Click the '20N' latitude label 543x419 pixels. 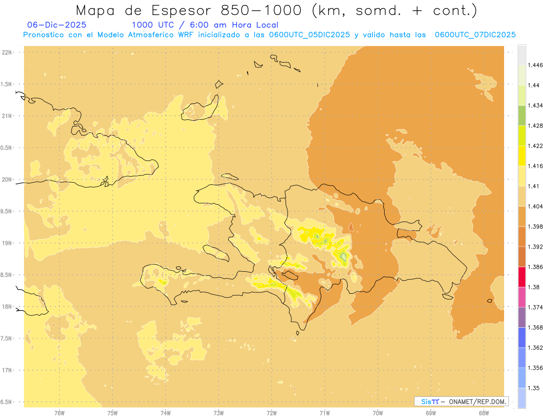pos(8,179)
